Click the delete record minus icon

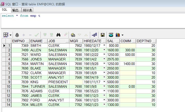[x=30, y=35]
